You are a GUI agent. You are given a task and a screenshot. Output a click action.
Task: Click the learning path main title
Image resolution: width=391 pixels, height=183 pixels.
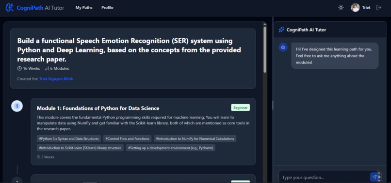point(129,50)
